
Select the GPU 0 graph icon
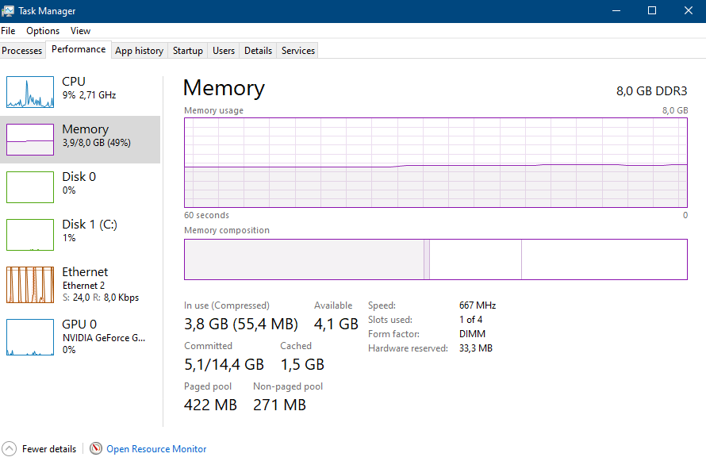[30, 337]
